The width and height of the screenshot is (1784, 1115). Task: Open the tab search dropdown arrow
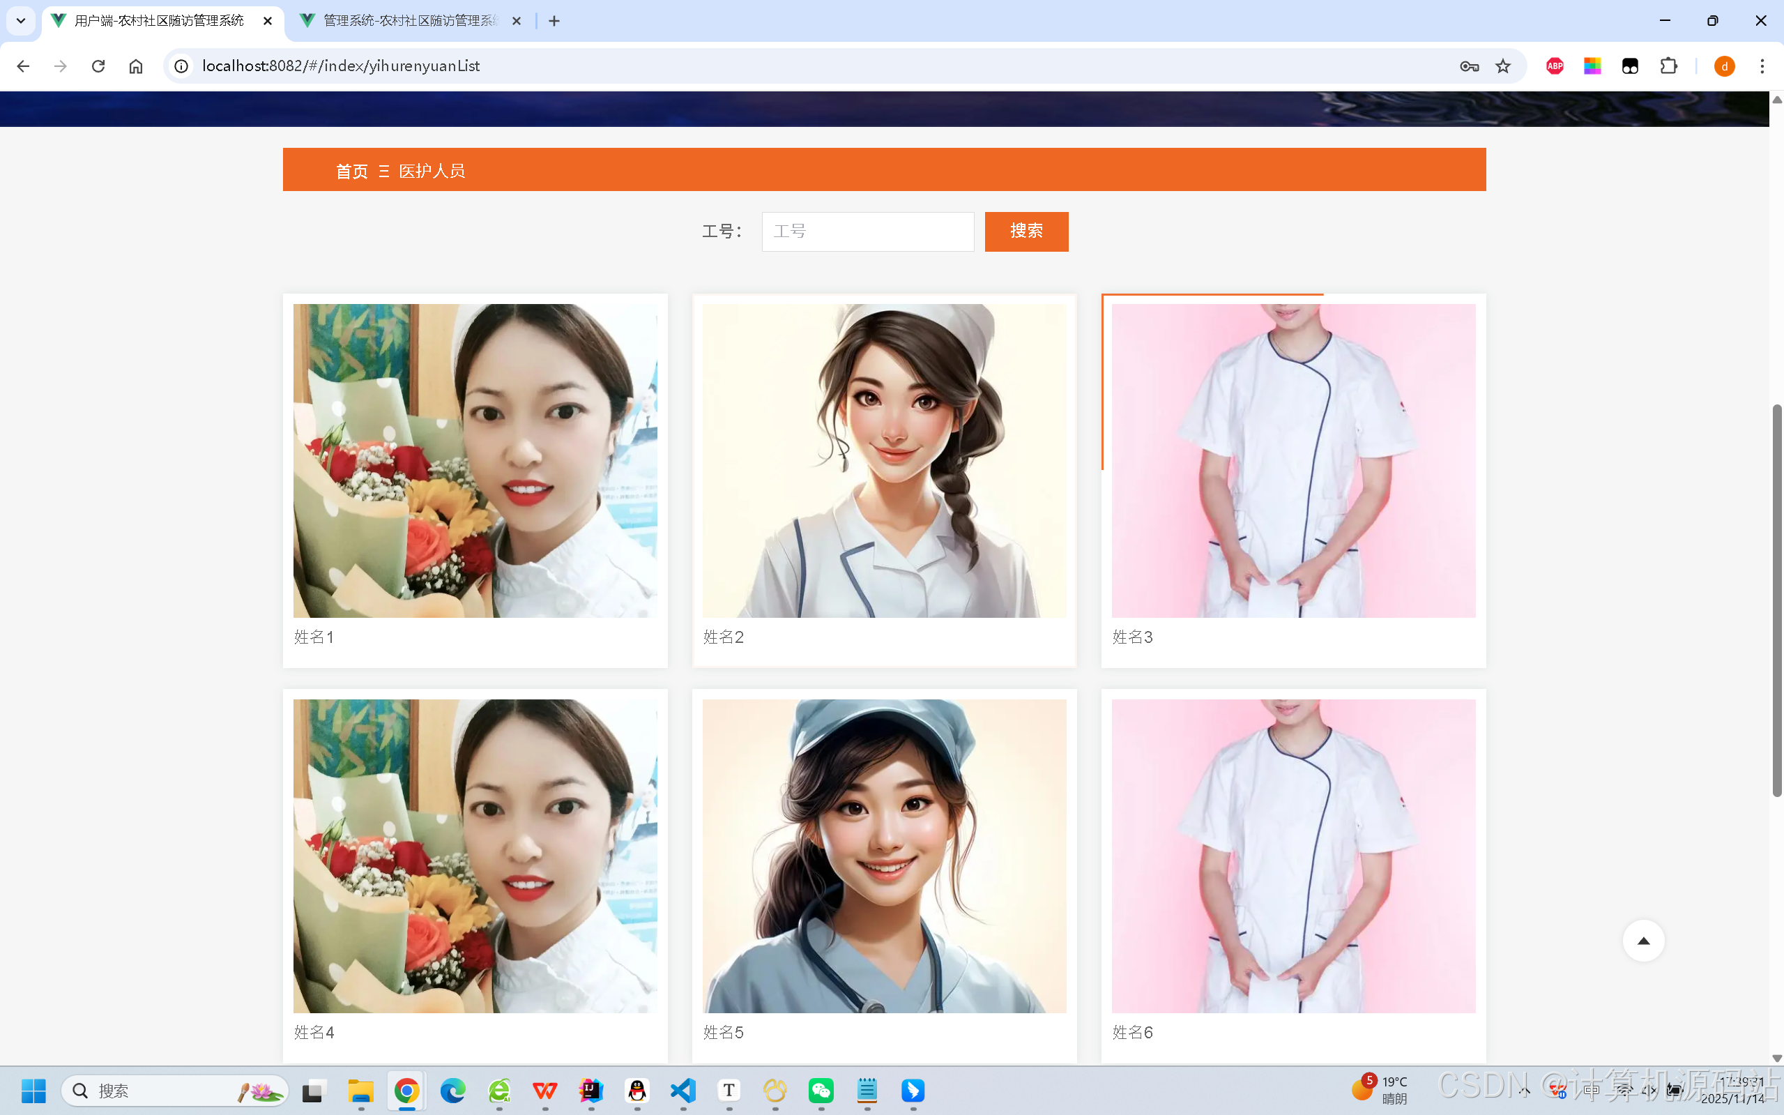21,21
